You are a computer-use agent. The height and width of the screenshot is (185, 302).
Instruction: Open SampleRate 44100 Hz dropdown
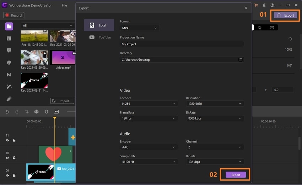click(149, 162)
